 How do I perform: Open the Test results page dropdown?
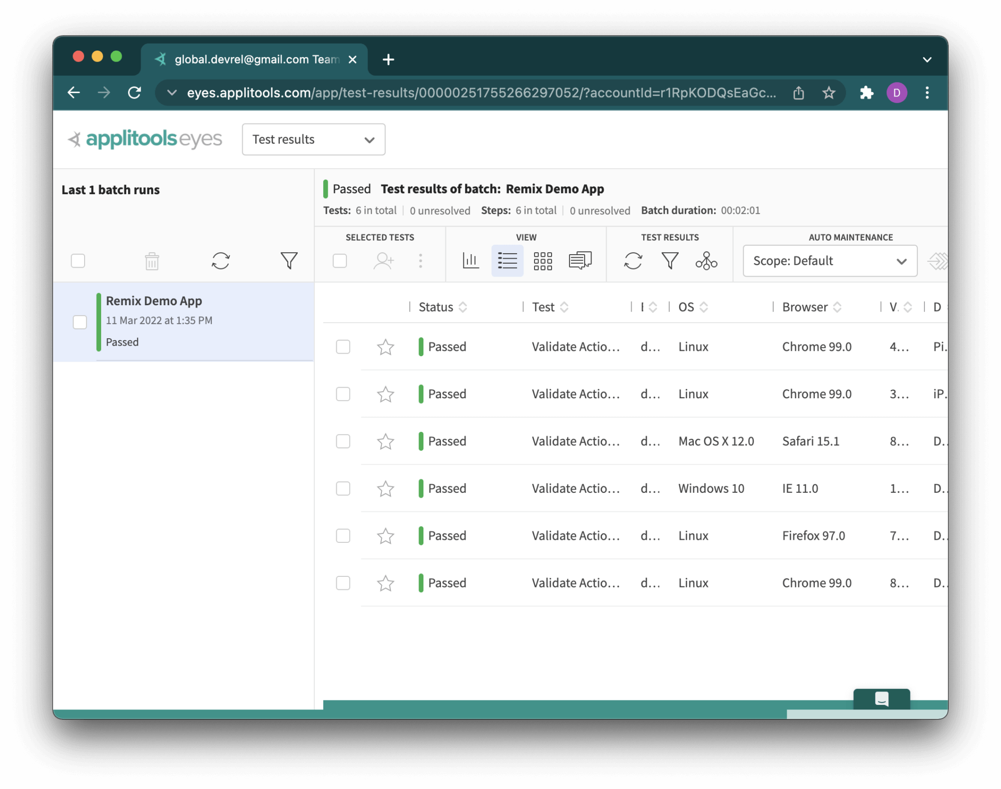(313, 140)
